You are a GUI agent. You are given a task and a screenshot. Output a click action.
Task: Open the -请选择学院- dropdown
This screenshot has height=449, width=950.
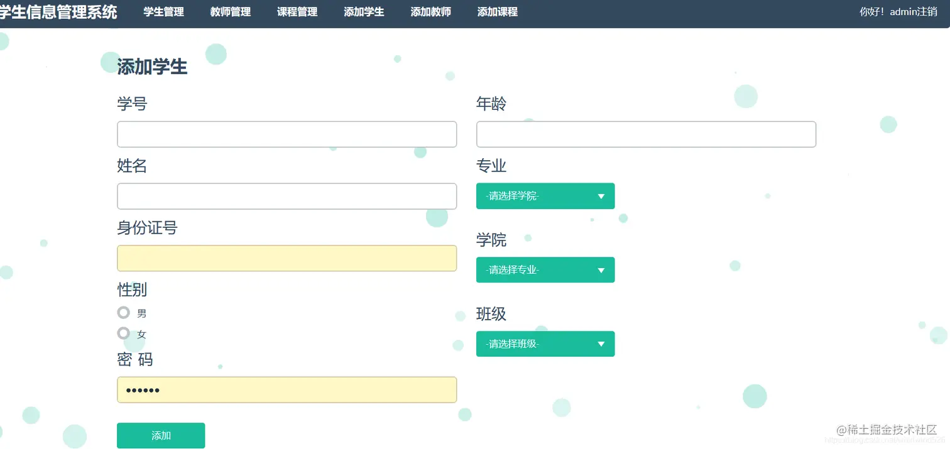click(545, 196)
